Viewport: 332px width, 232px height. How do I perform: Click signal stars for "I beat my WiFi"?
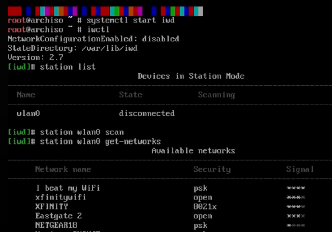[296, 188]
